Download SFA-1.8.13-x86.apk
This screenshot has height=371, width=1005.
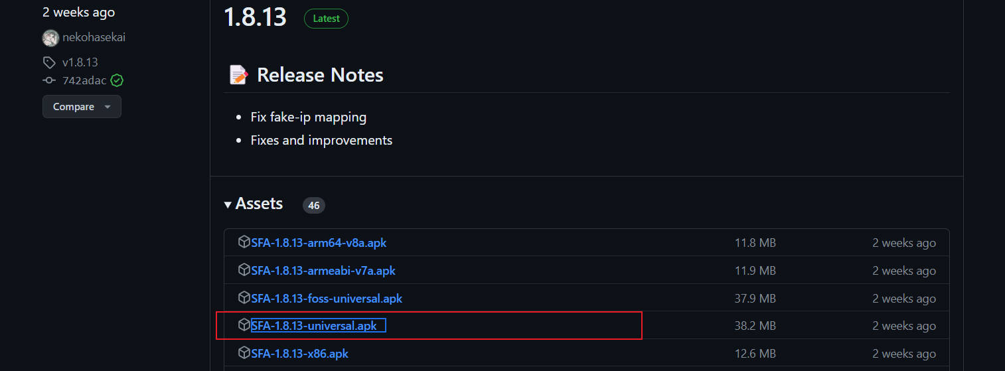point(300,354)
